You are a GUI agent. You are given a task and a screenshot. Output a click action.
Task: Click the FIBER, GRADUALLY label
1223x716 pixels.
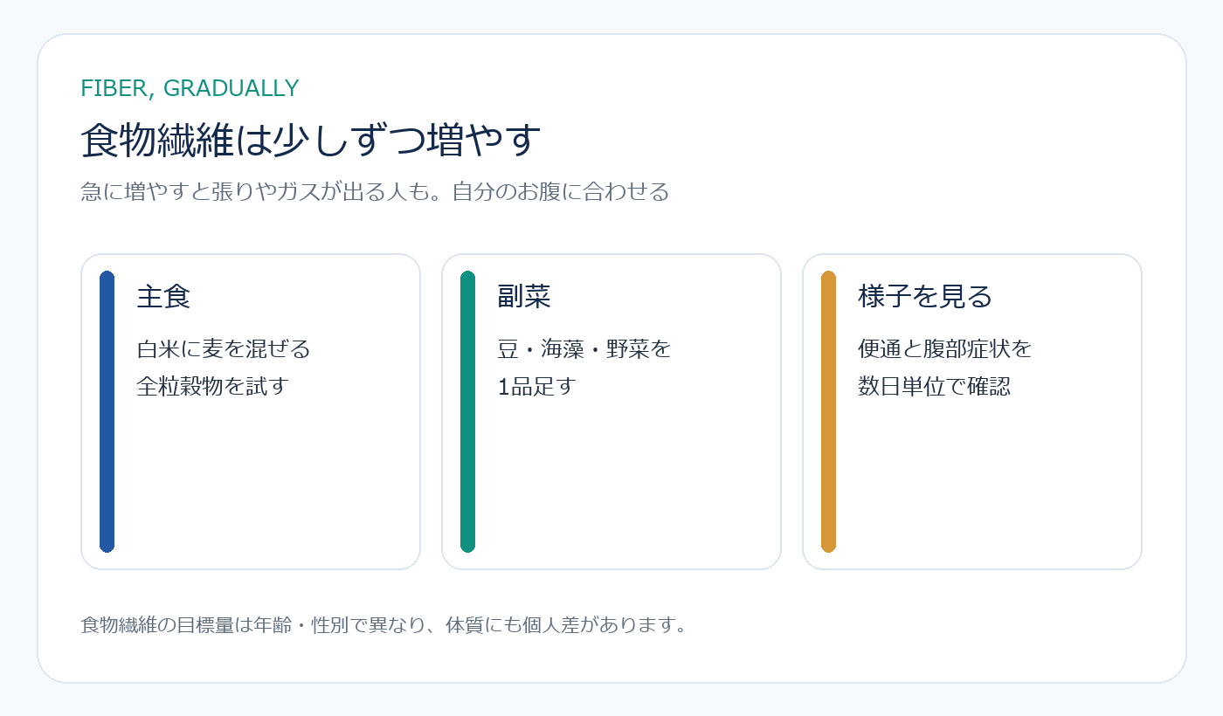click(x=190, y=88)
